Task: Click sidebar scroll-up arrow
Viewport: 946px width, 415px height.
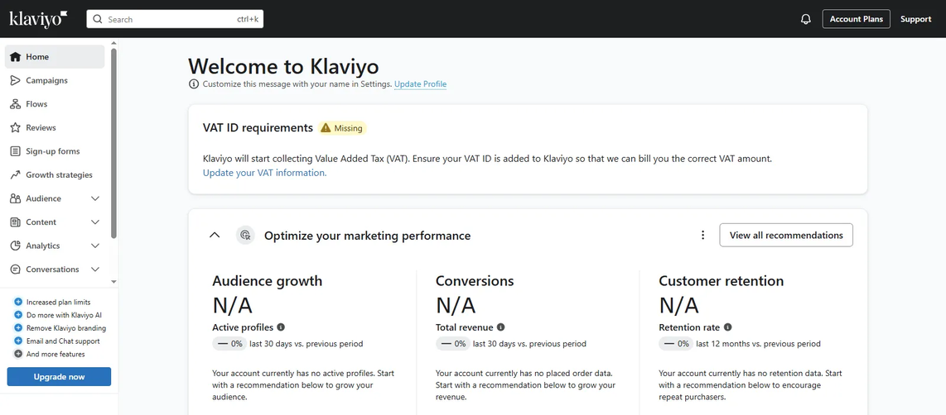Action: [x=114, y=44]
